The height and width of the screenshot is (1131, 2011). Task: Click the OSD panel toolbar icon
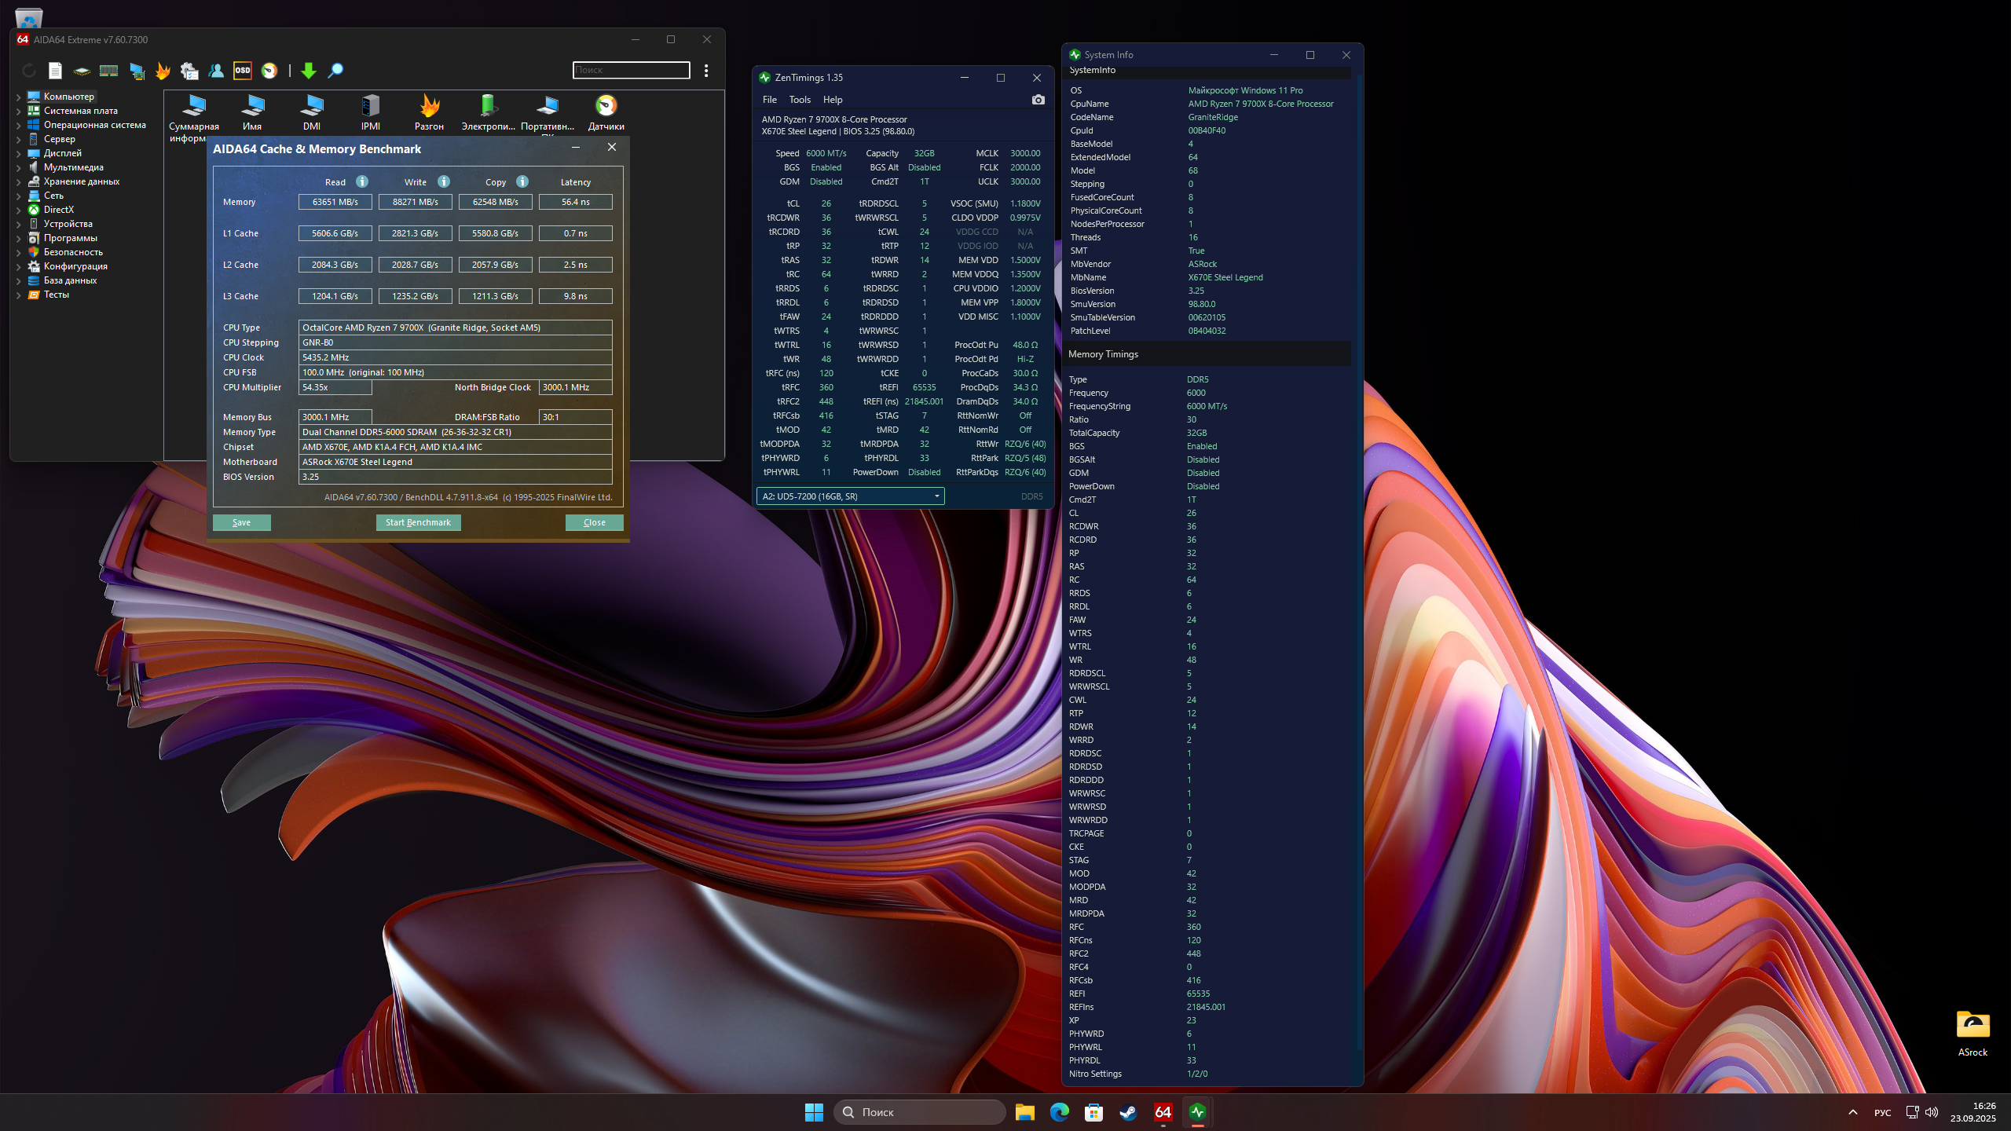point(243,71)
